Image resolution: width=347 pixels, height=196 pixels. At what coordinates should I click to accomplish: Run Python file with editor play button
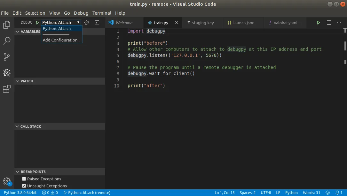pos(318,23)
